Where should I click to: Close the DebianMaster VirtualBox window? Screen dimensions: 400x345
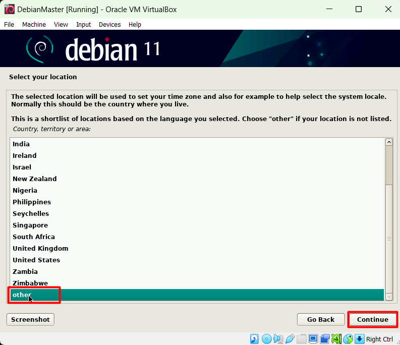388,9
